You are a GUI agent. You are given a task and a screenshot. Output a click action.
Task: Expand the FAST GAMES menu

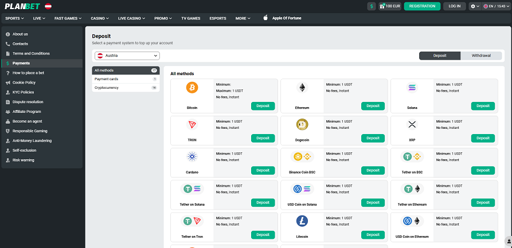pyautogui.click(x=68, y=18)
